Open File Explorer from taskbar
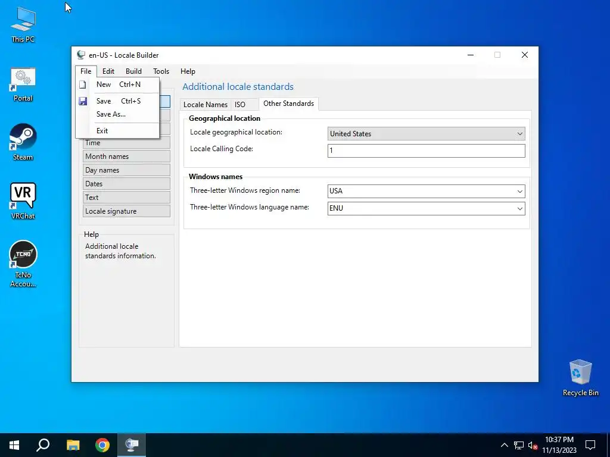Image resolution: width=610 pixels, height=457 pixels. (73, 445)
